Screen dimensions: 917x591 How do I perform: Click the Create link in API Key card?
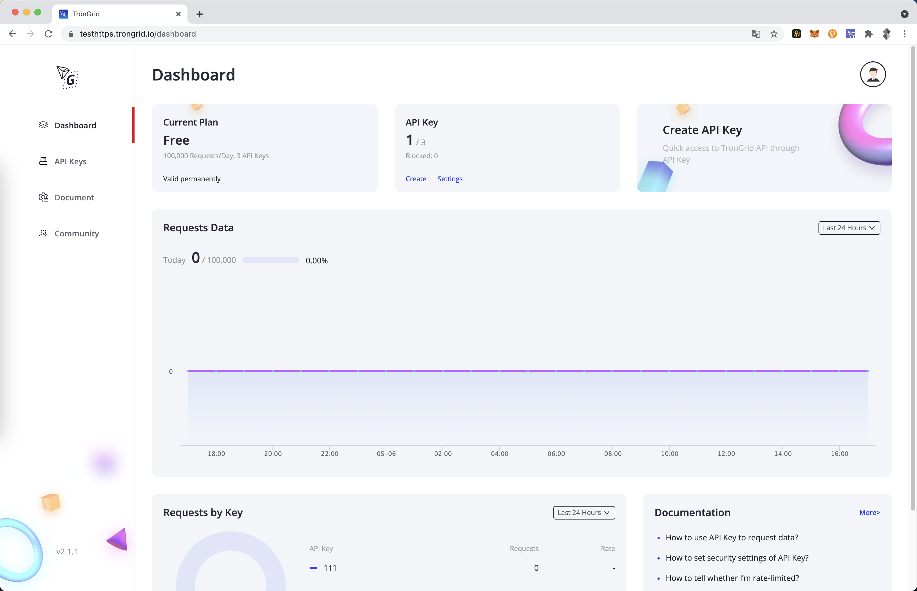click(416, 179)
